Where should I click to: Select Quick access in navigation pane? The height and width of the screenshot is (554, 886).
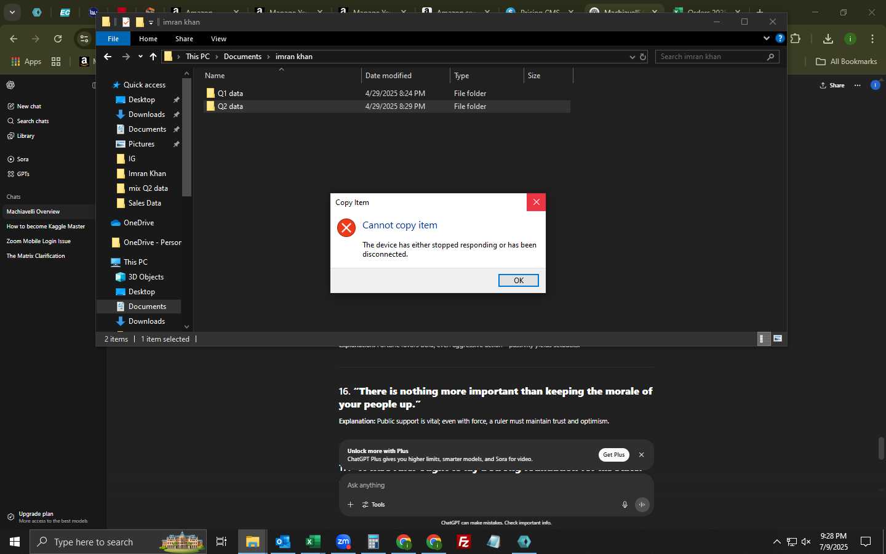(144, 85)
